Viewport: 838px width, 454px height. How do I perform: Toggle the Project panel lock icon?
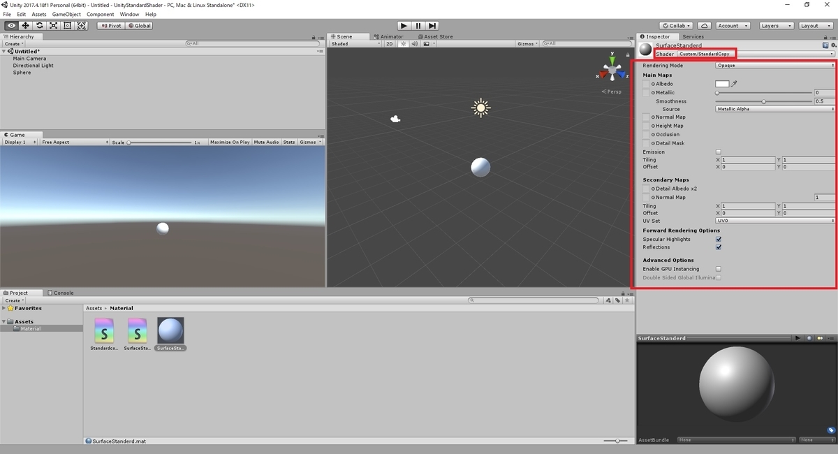624,293
